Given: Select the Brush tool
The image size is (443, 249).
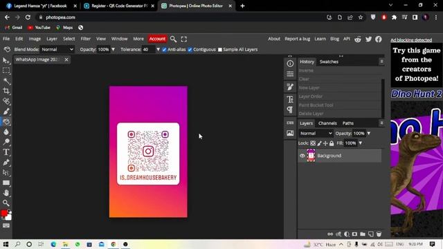Looking at the screenshot, I should (x=6, y=111).
